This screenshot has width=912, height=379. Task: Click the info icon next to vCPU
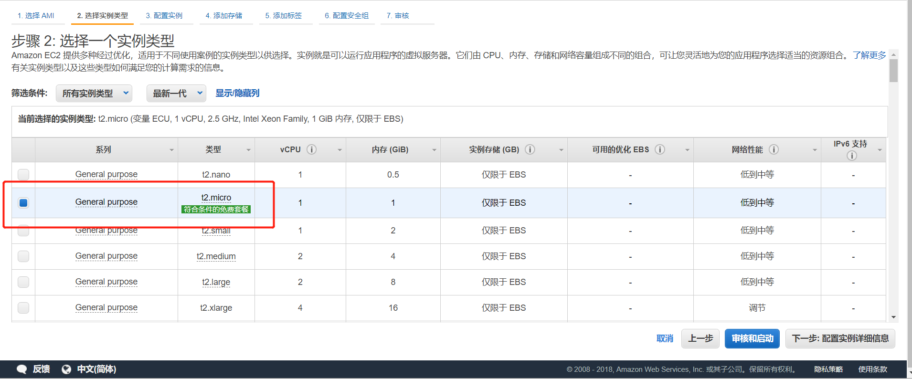[x=311, y=149]
